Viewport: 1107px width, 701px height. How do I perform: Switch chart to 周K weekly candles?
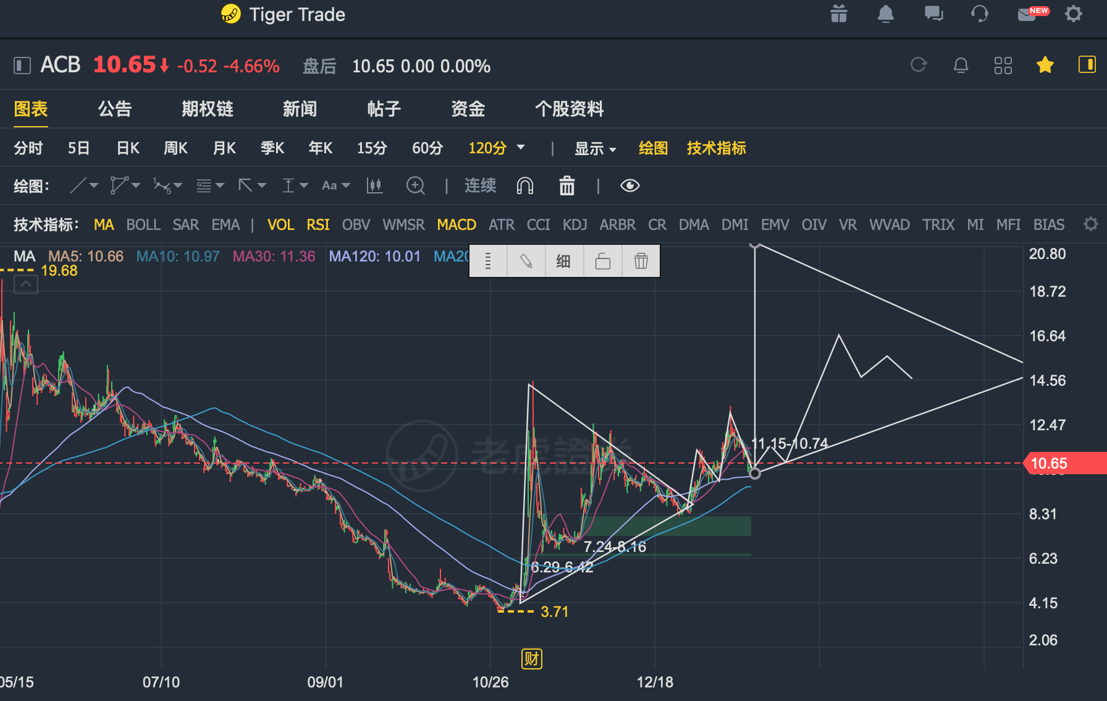pyautogui.click(x=175, y=148)
